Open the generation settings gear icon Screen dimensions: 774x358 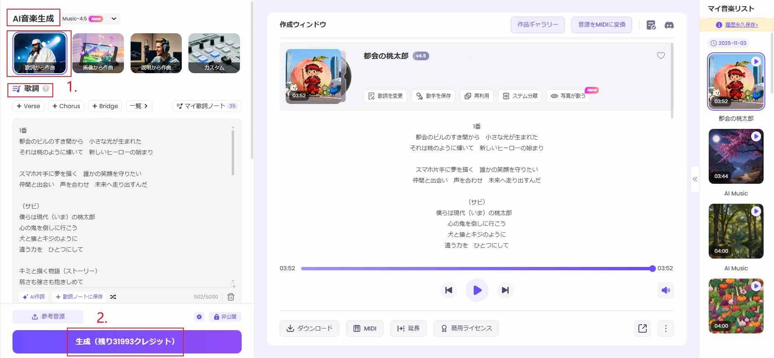[x=199, y=317]
